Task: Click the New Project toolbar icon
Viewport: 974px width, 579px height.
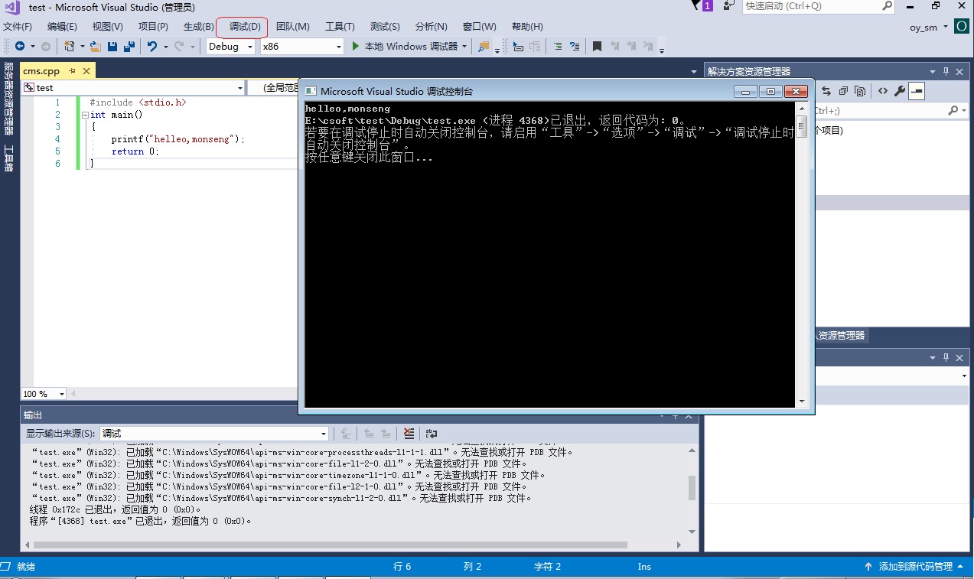Action: [x=69, y=47]
